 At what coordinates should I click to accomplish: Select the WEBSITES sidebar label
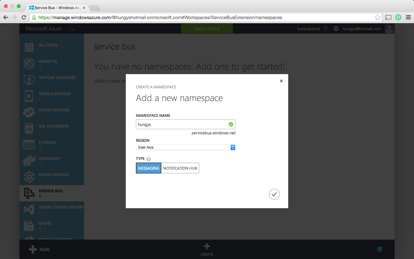tap(48, 61)
